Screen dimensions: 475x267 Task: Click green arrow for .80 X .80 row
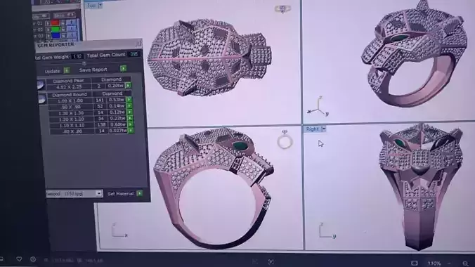[131, 131]
